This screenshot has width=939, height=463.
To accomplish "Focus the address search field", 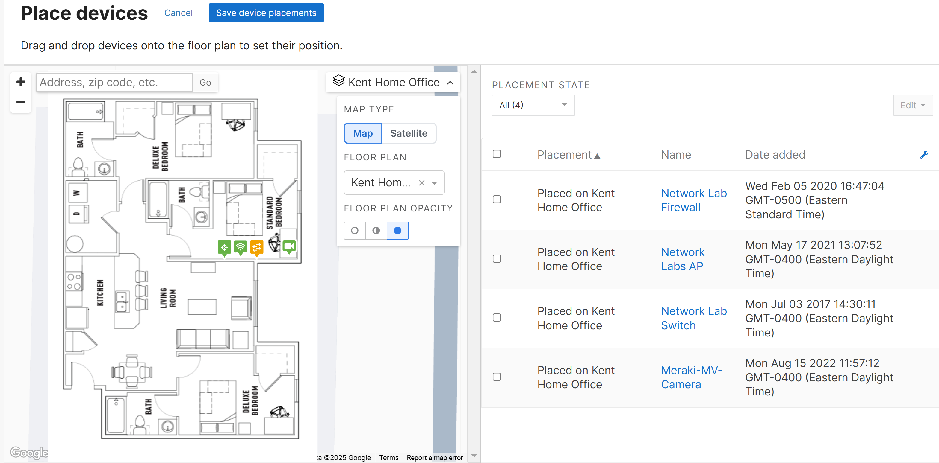I will click(115, 83).
